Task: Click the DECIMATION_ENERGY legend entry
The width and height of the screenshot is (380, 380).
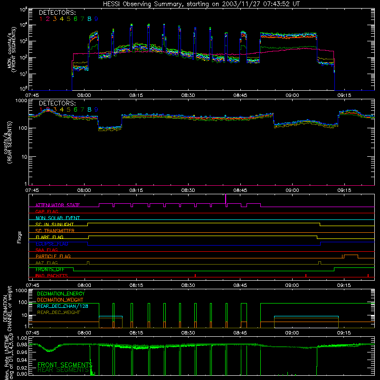Action: pos(61,294)
